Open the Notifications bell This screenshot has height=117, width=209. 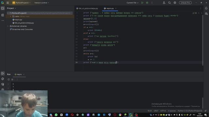[206, 8]
